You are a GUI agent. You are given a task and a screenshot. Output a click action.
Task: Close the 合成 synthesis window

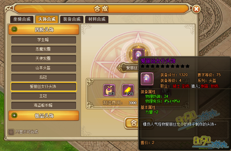(x=196, y=9)
